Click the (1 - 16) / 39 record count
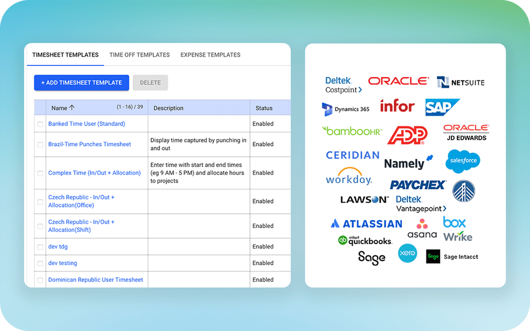This screenshot has width=530, height=331. tap(130, 107)
